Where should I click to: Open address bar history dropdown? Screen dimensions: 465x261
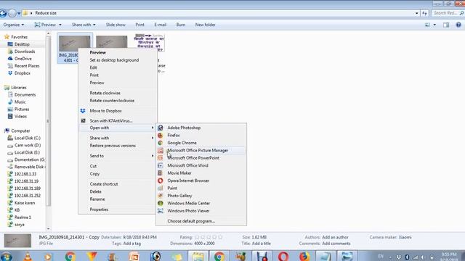point(416,13)
